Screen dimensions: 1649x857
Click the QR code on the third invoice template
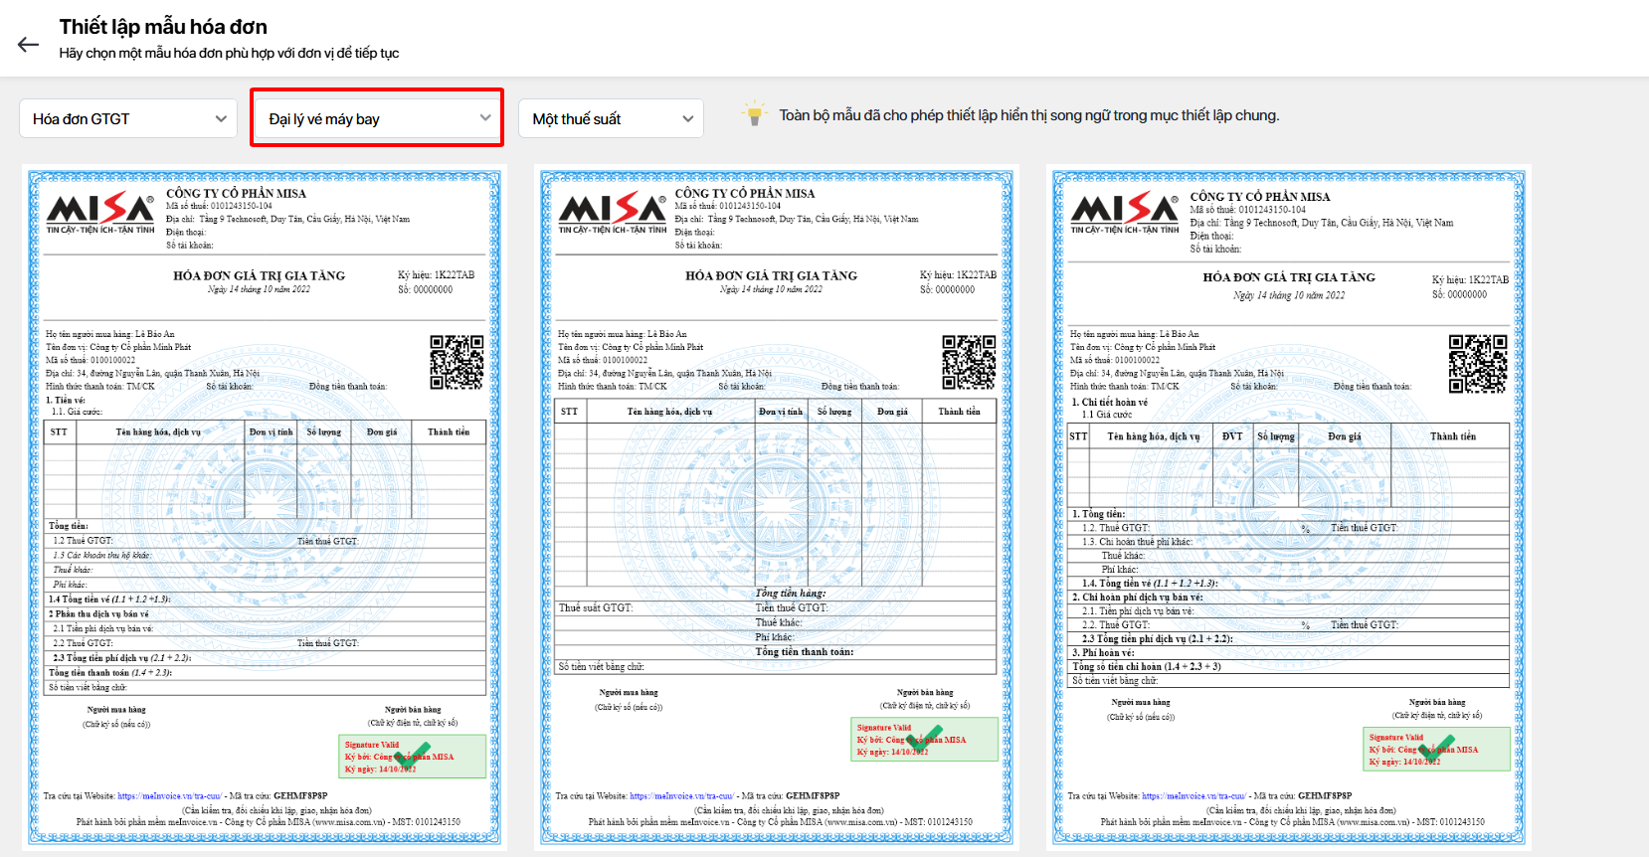click(1478, 364)
